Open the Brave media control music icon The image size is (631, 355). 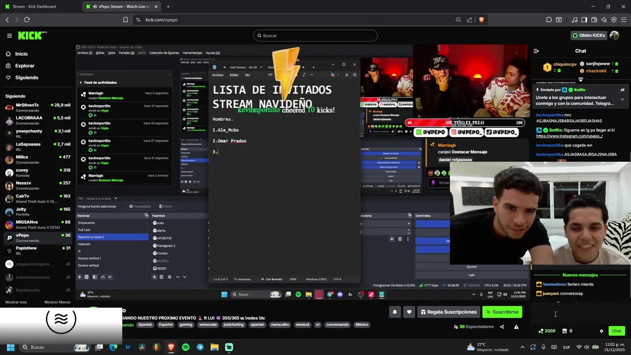tap(574, 20)
